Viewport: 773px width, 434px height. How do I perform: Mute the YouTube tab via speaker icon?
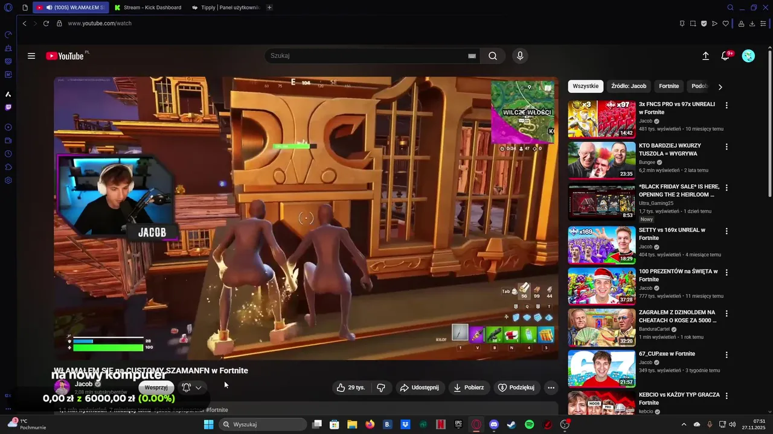point(49,8)
